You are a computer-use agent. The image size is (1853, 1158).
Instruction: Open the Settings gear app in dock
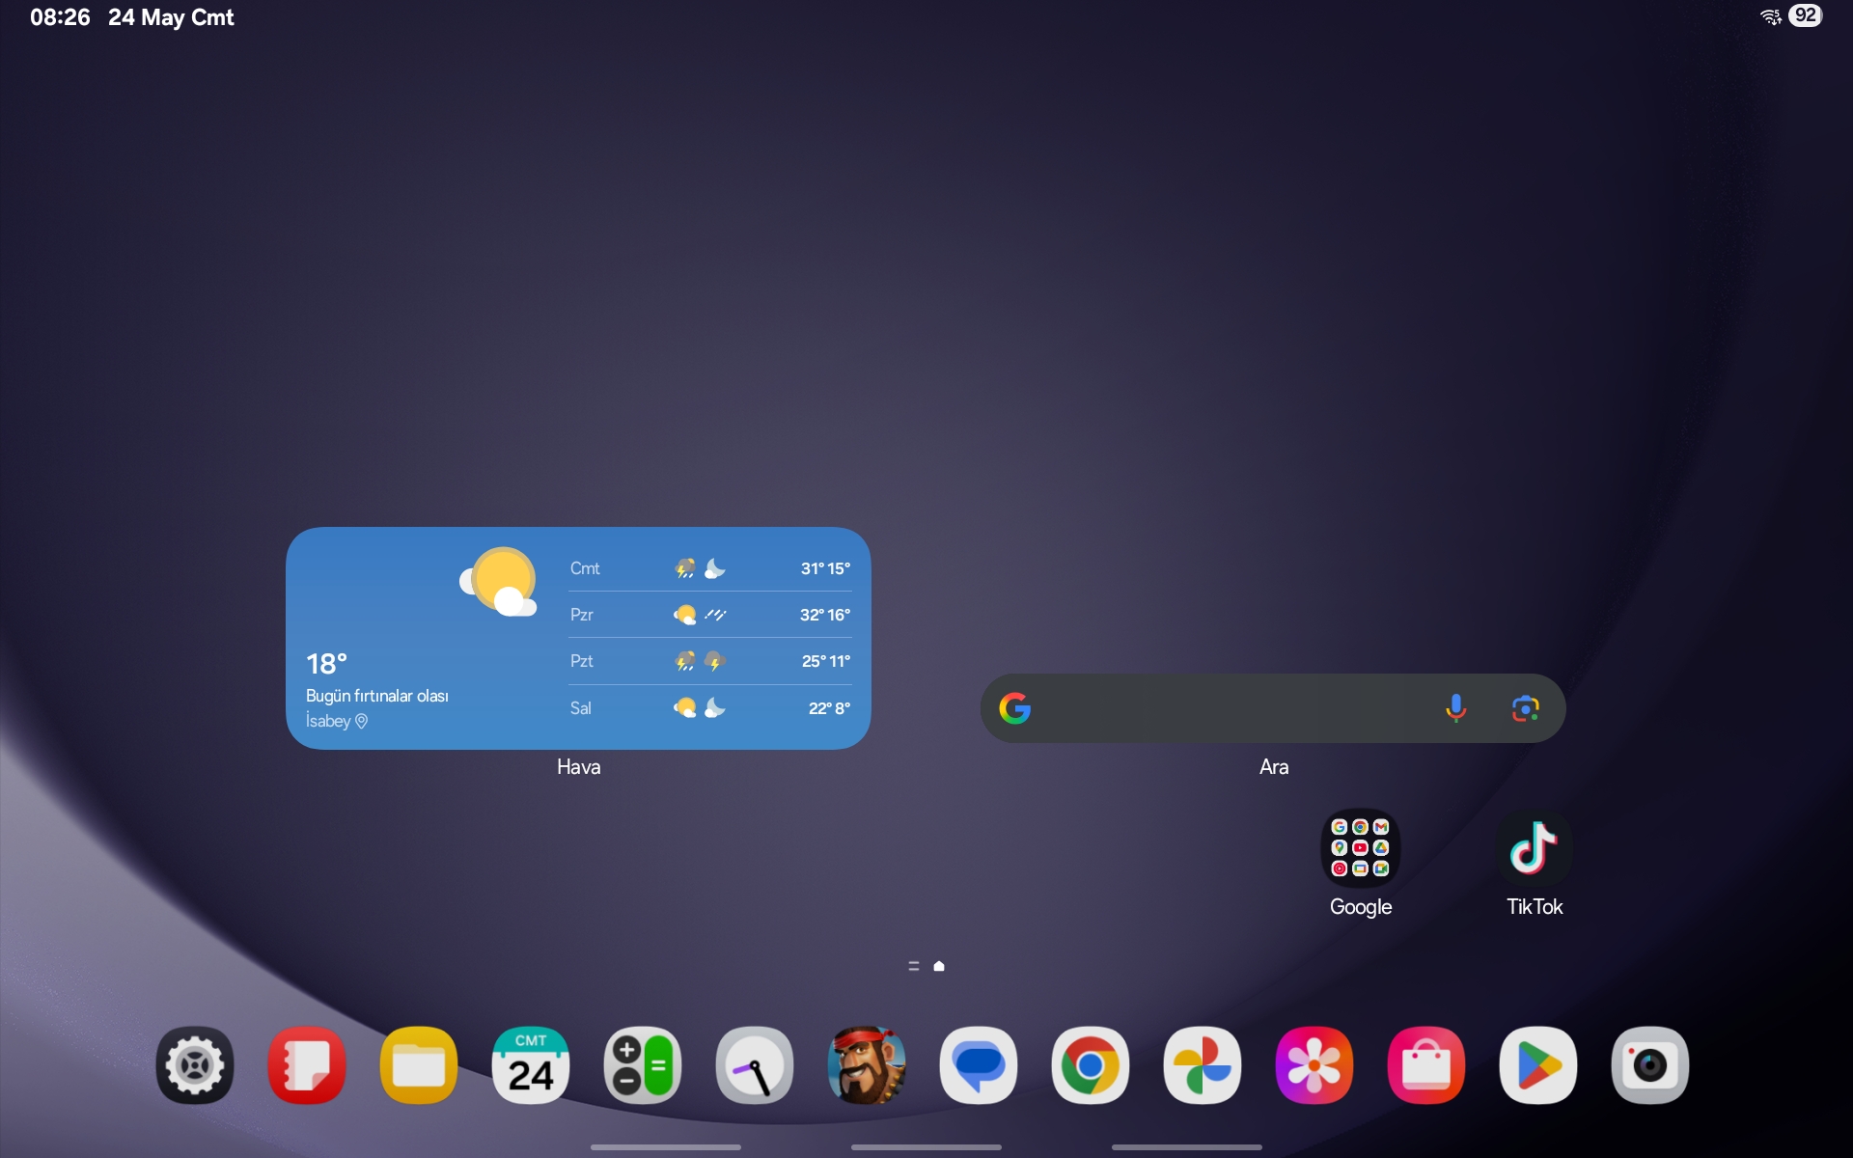(195, 1065)
